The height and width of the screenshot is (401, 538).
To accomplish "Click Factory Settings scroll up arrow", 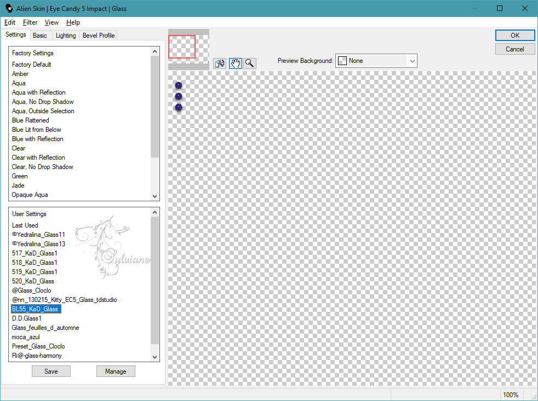I will (x=154, y=51).
